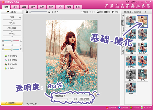Switch to the 拼图 tab
Screen dimensions: 153x110
(78, 7)
